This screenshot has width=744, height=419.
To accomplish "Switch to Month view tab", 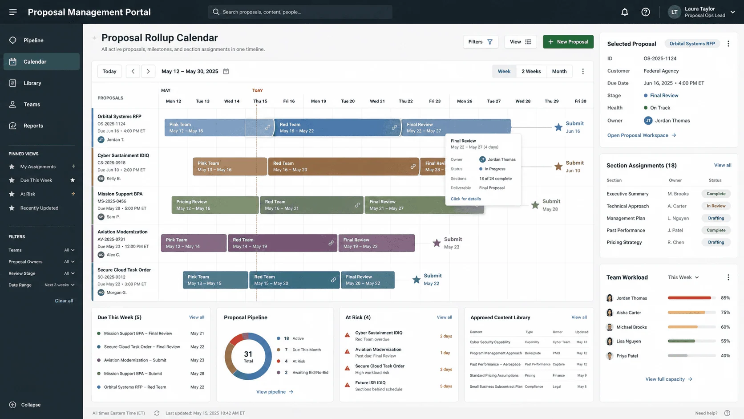I will [x=559, y=71].
